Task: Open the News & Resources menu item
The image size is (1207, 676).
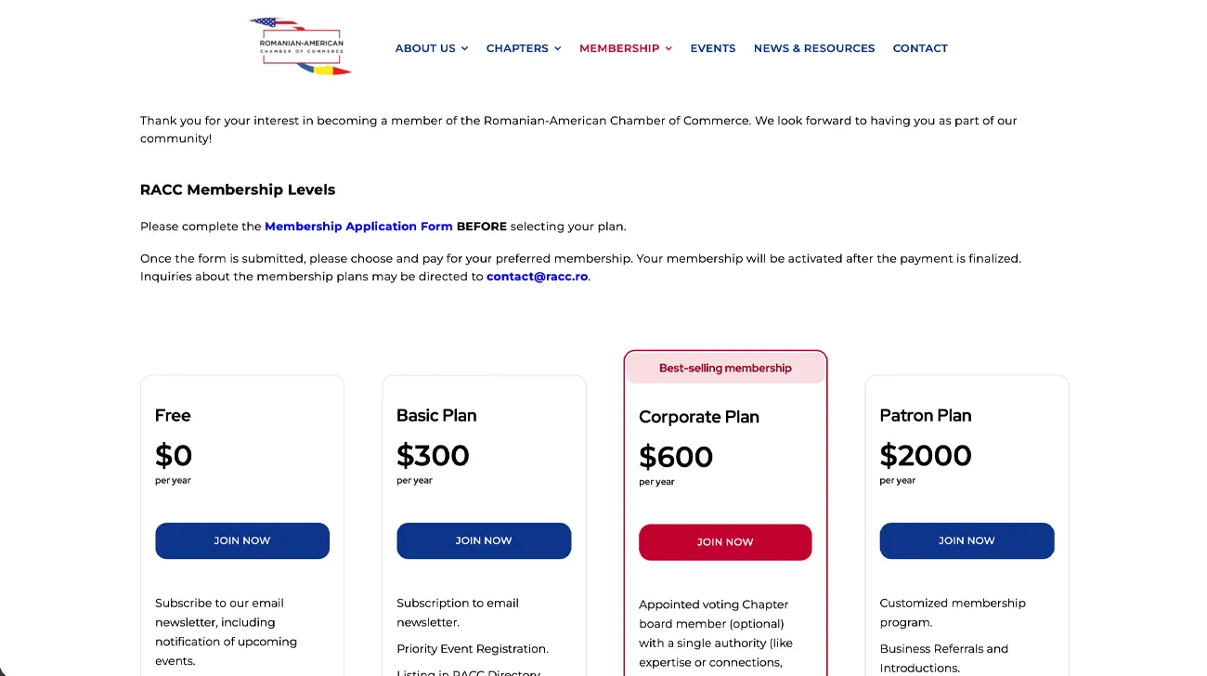Action: 813,48
